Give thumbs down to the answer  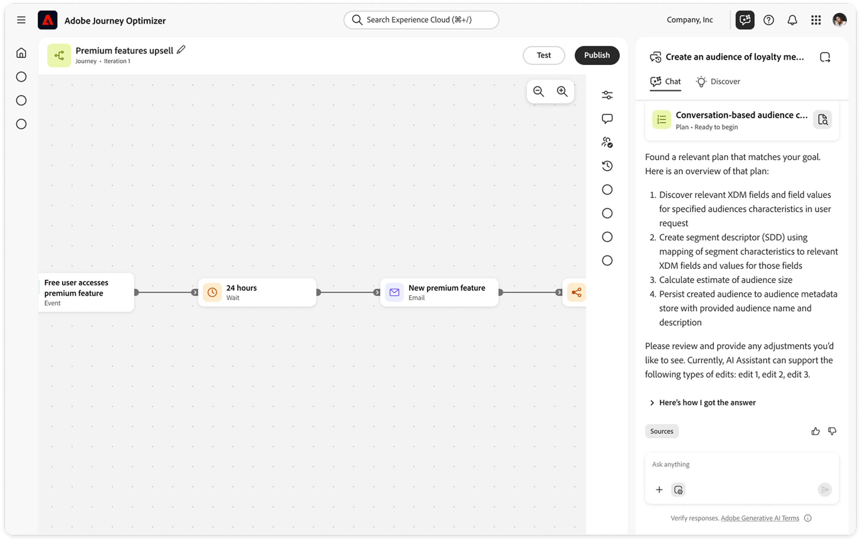832,431
